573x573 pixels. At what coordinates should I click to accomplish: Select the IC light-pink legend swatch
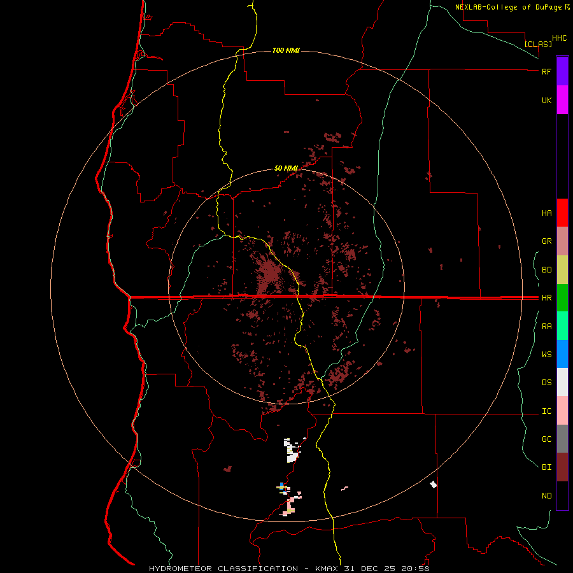point(562,411)
